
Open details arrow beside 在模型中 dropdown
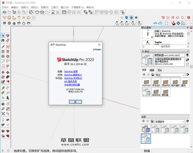click(187, 121)
